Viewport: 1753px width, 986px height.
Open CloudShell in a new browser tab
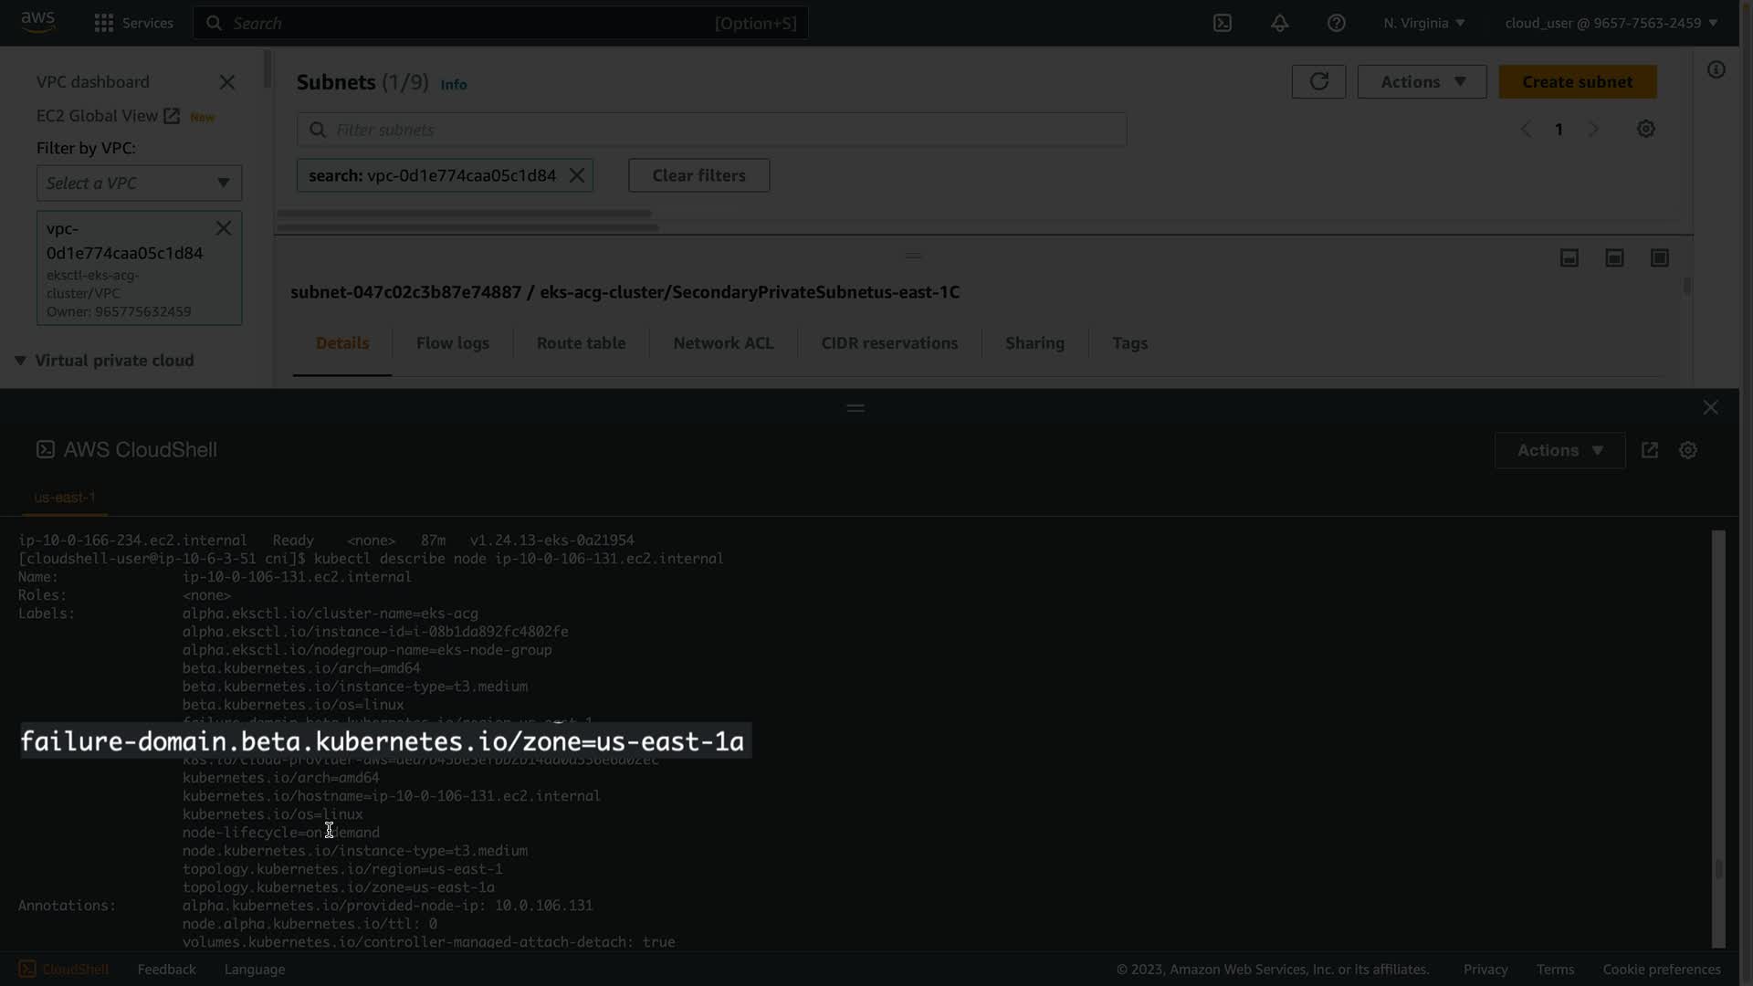[x=1650, y=450]
